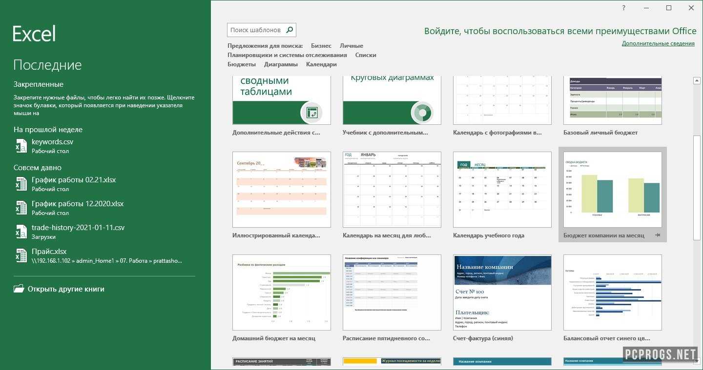Image resolution: width=703 pixels, height=370 pixels.
Task: Open Счет-фактура (синяя) template thumbnail
Action: [x=502, y=292]
